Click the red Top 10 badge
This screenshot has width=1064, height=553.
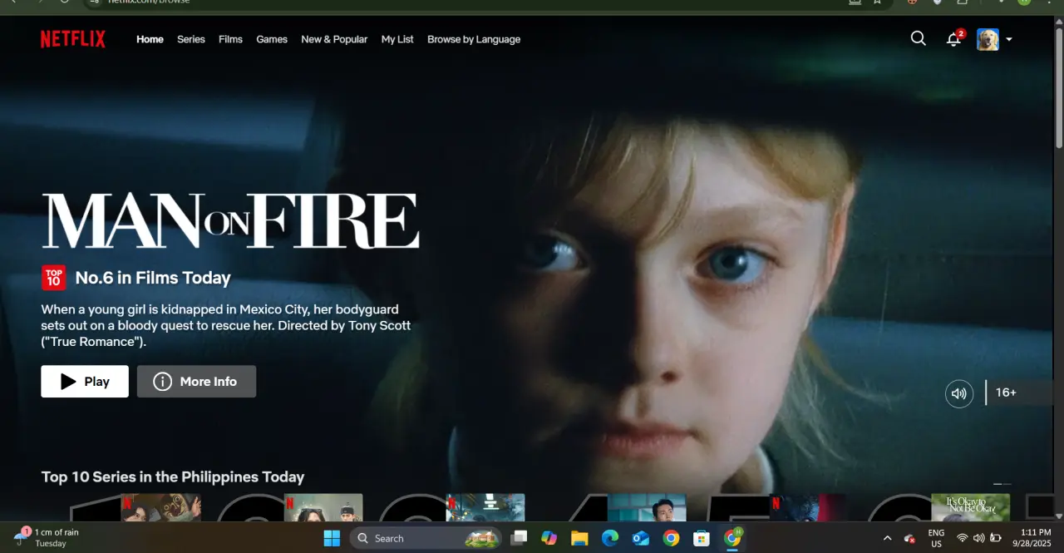pyautogui.click(x=53, y=278)
